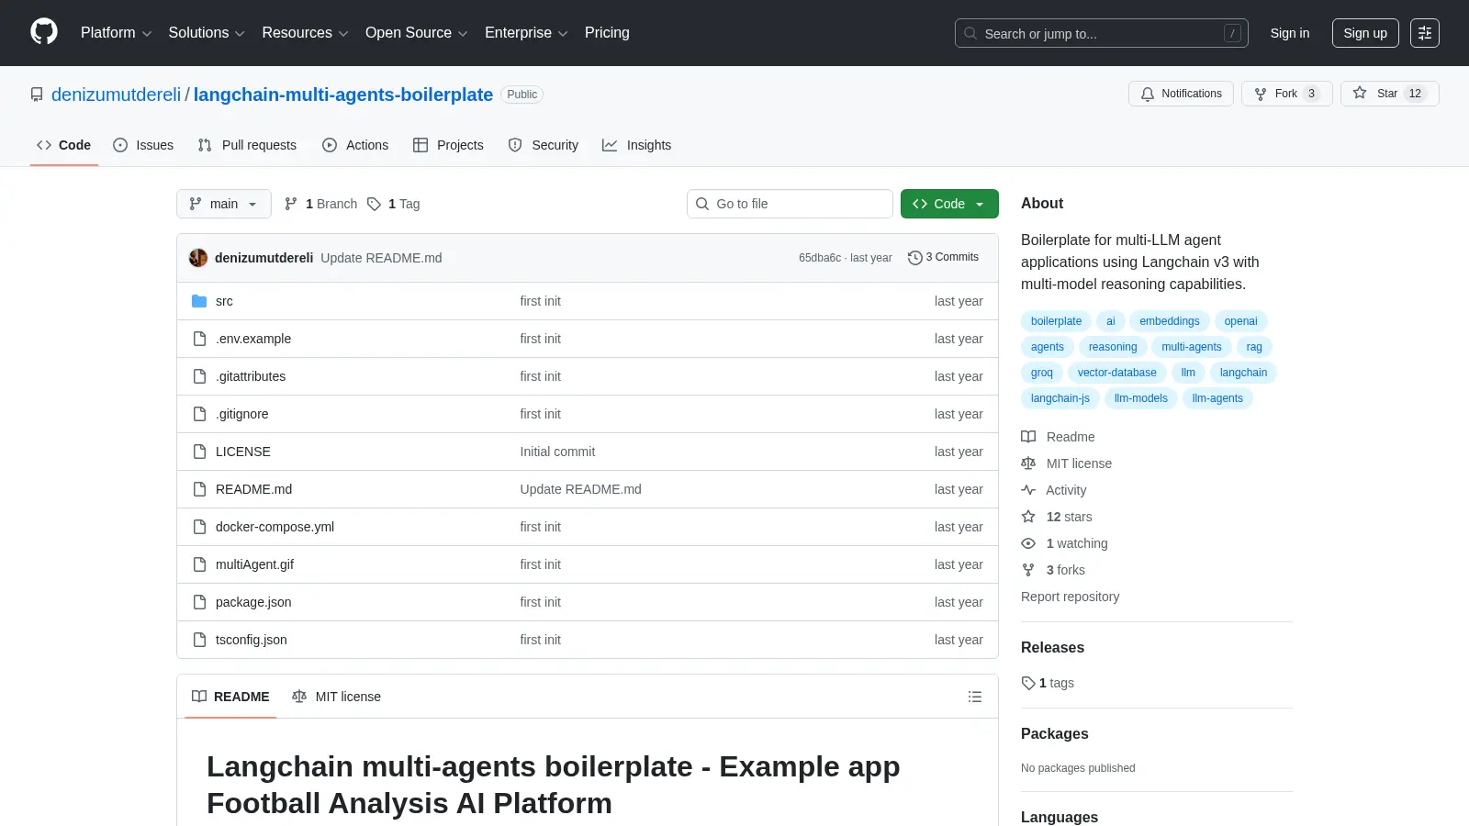View the 1 Tag link
Viewport: 1469px width, 826px height.
click(394, 204)
